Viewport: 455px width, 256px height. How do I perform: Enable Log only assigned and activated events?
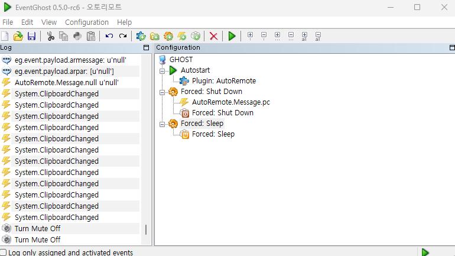click(x=4, y=252)
